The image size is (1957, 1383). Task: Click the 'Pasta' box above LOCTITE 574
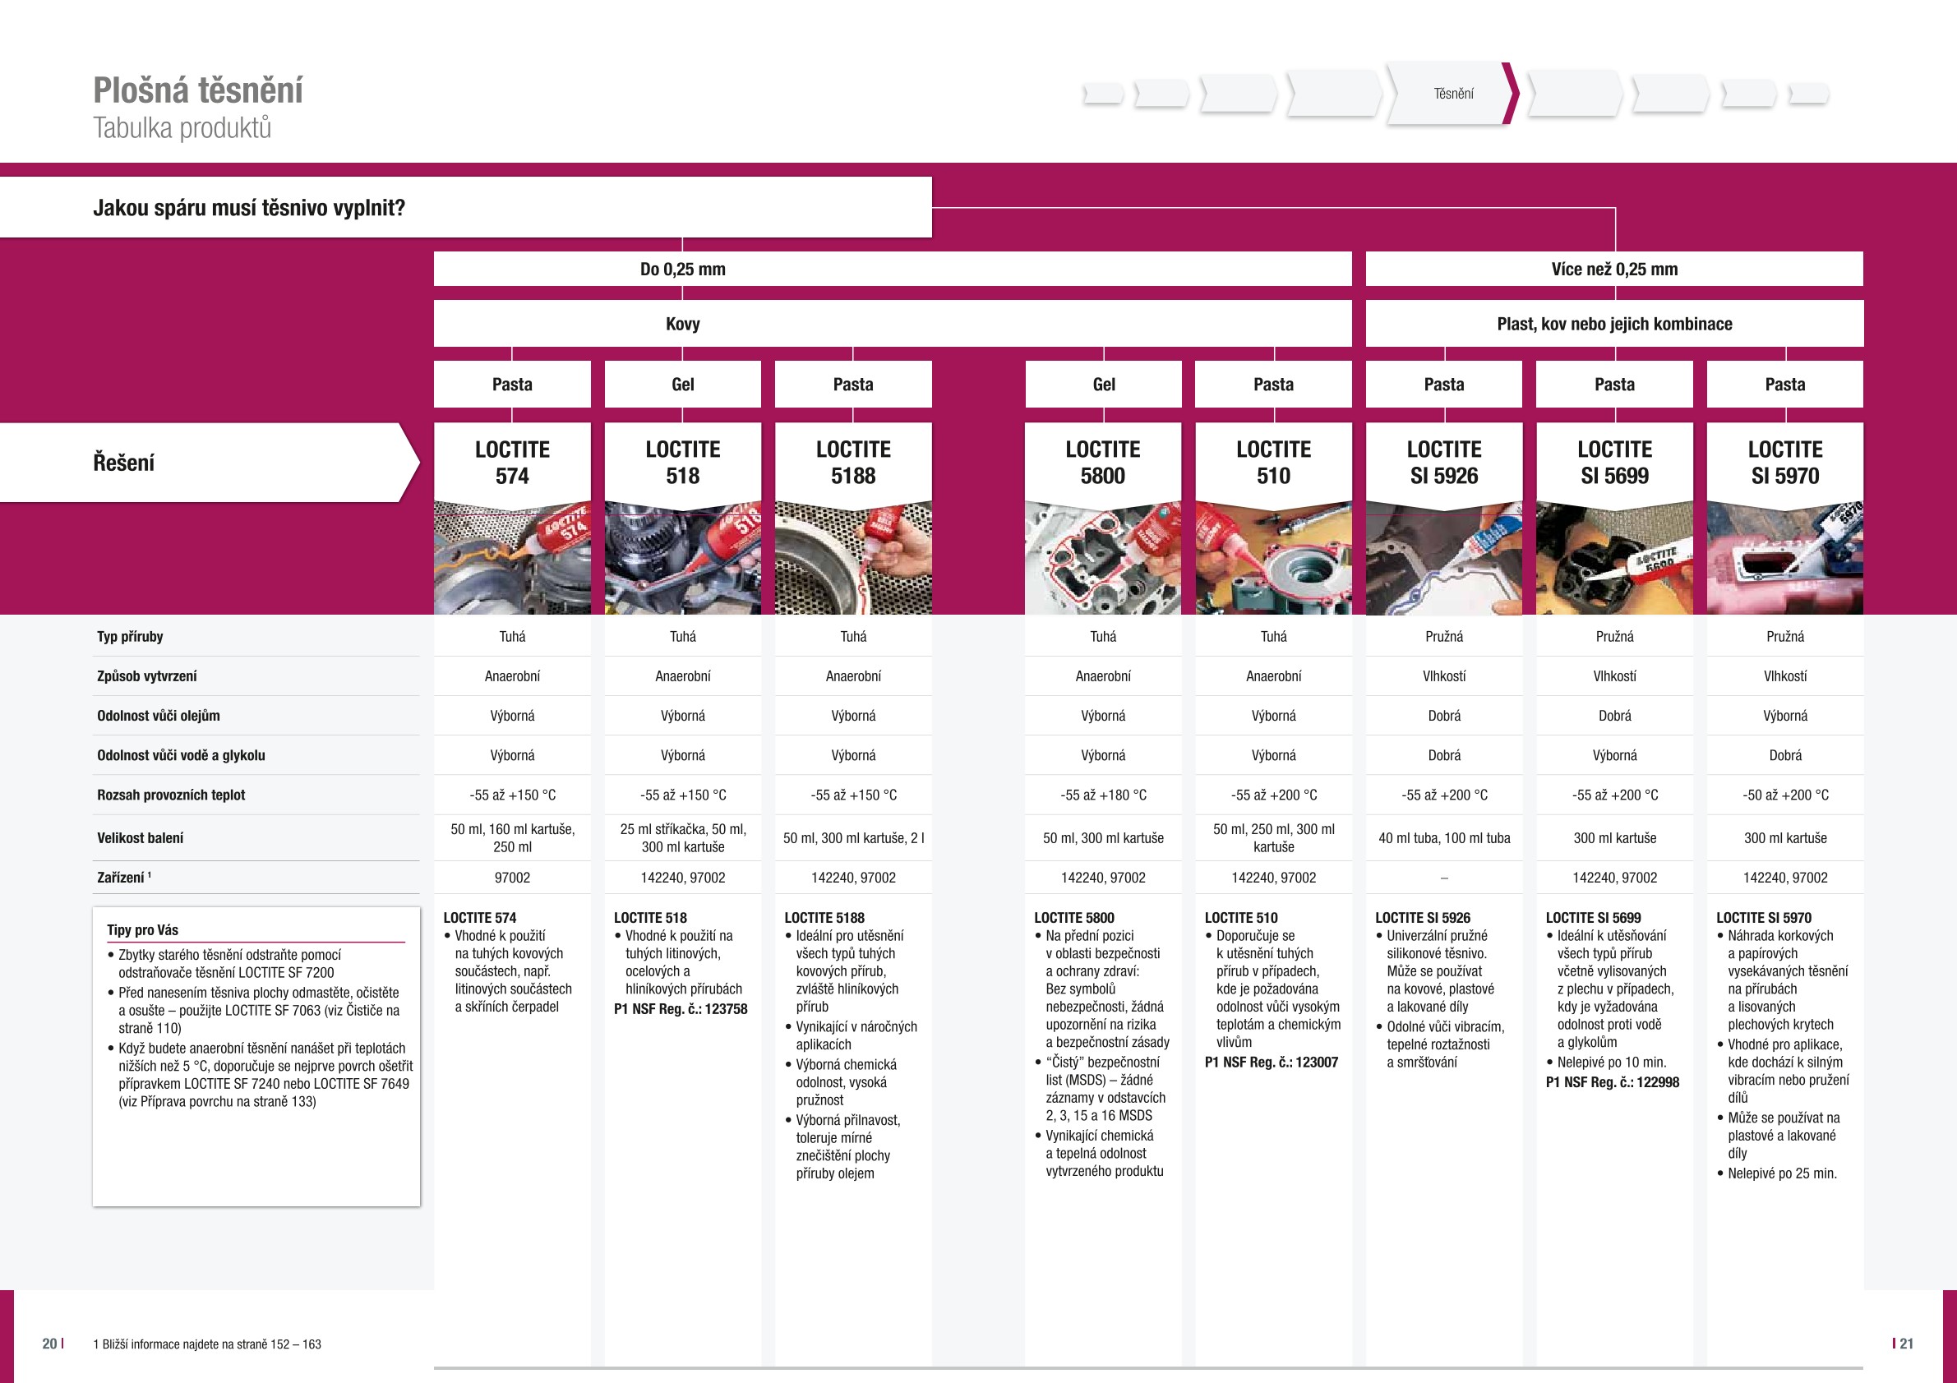[512, 385]
